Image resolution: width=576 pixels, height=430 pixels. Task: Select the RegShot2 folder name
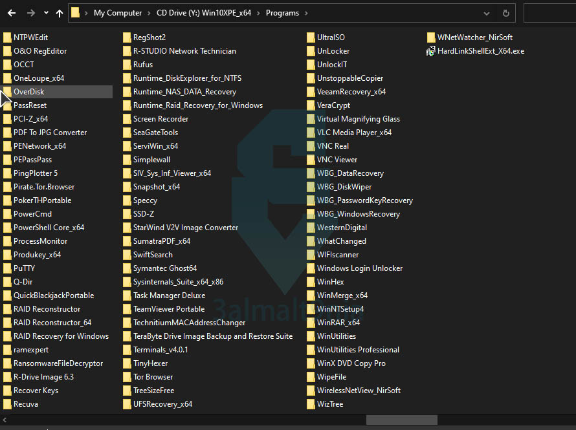pyautogui.click(x=150, y=38)
